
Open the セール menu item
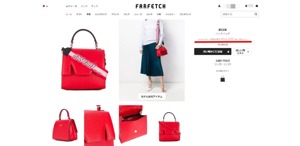click(69, 14)
